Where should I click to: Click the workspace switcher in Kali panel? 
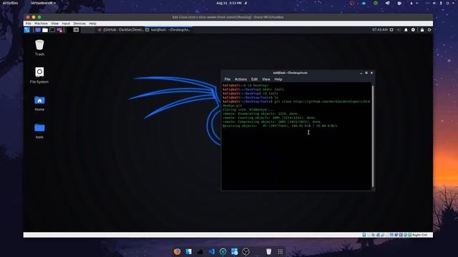point(76,30)
